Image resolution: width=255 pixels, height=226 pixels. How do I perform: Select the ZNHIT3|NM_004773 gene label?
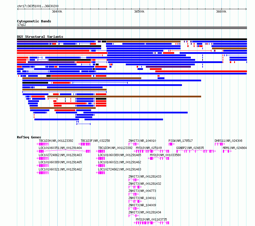[x=142, y=191]
